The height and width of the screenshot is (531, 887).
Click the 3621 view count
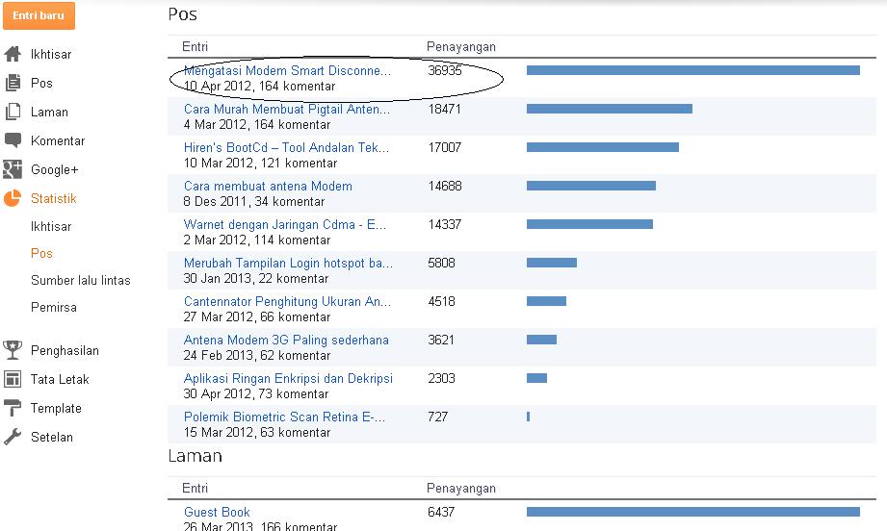pyautogui.click(x=441, y=340)
